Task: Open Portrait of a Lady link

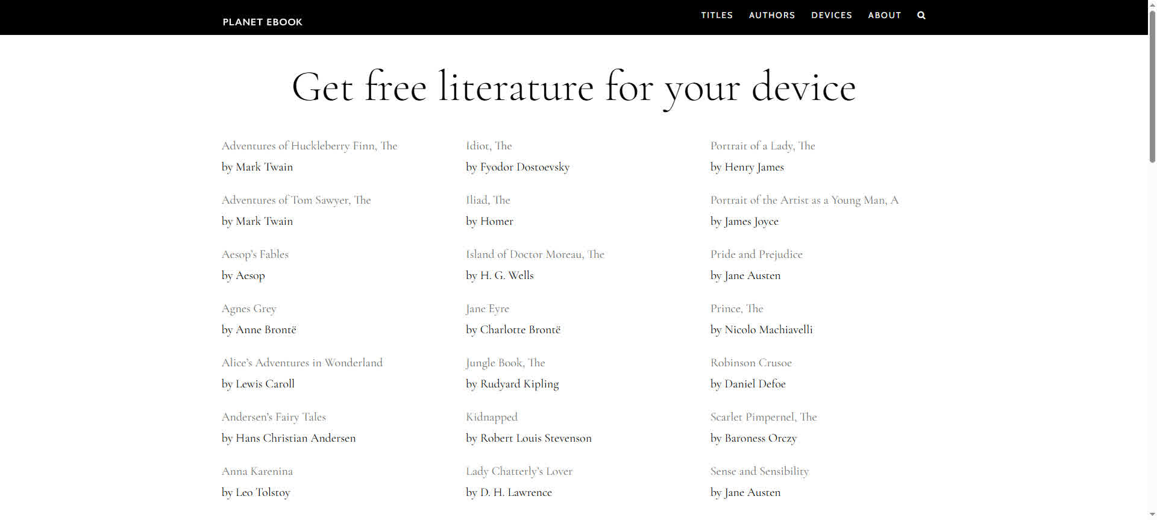Action: (763, 146)
